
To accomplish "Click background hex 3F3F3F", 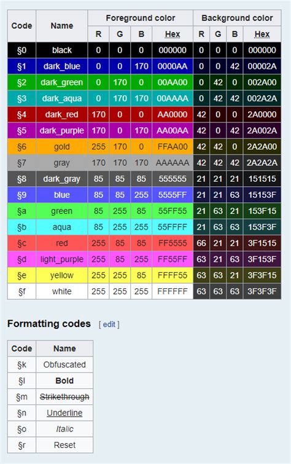I will [x=262, y=291].
